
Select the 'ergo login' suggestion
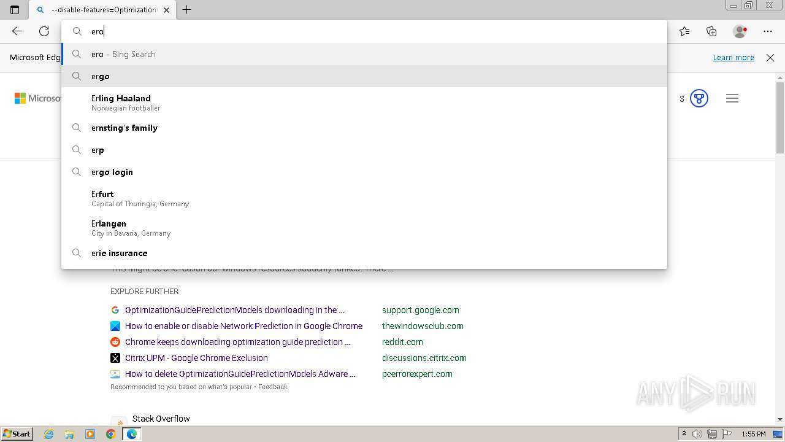pyautogui.click(x=364, y=172)
